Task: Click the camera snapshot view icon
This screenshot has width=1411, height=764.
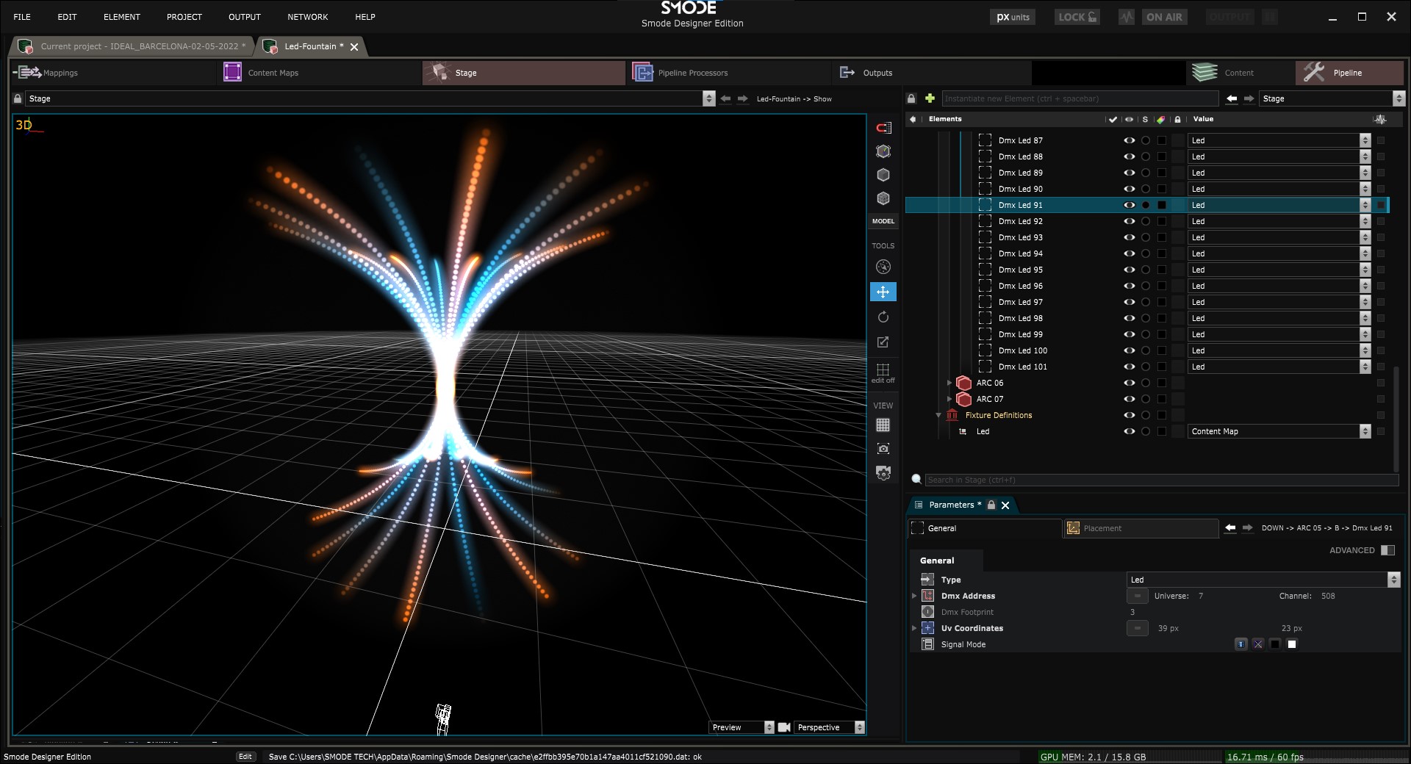Action: point(883,449)
